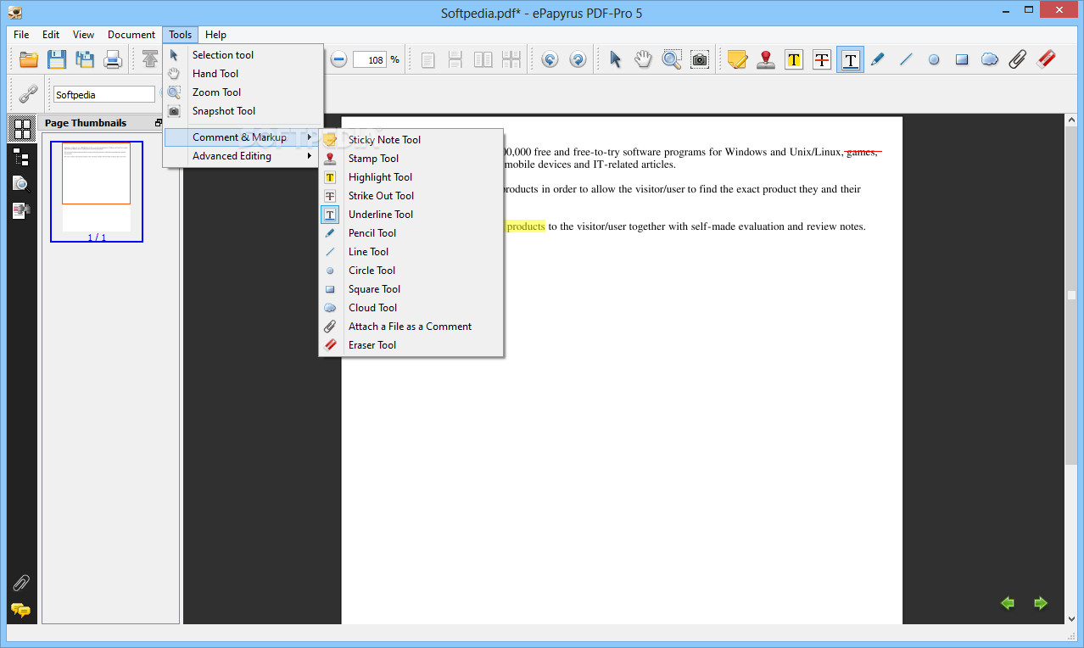Pick Attach a File as a Comment

pos(411,327)
